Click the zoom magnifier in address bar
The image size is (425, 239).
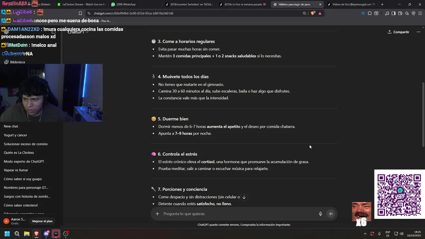304,13
